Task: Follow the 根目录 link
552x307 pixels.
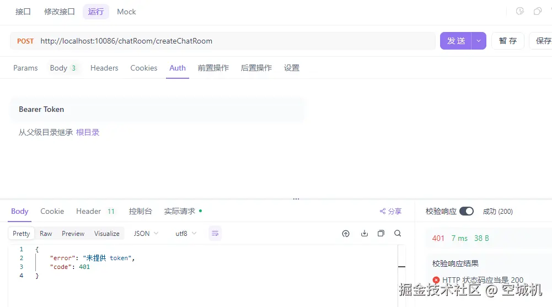Action: coord(88,132)
